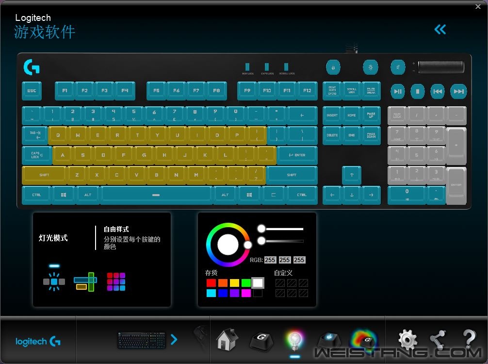Viewport: 488px width, 364px height.
Task: Close the Logitech Gaming Software window
Action: tap(478, 6)
